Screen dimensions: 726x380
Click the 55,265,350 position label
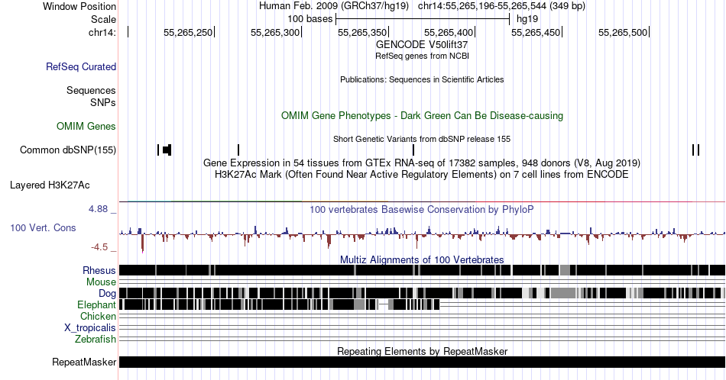pyautogui.click(x=361, y=32)
